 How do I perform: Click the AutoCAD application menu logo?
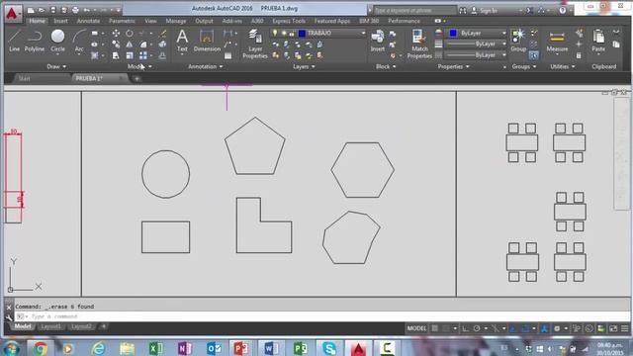tap(13, 14)
